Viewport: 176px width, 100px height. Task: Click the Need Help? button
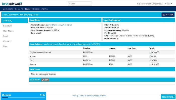pyautogui.click(x=168, y=97)
